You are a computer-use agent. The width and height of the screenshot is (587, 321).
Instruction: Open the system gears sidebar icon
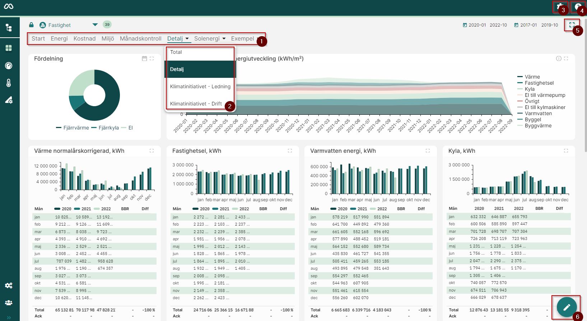pos(9,285)
